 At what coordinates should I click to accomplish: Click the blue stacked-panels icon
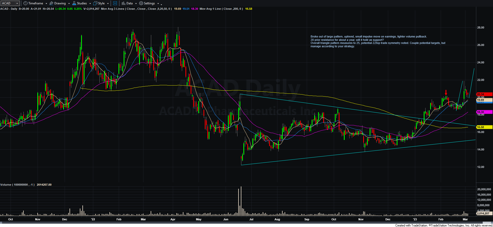(x=115, y=3)
